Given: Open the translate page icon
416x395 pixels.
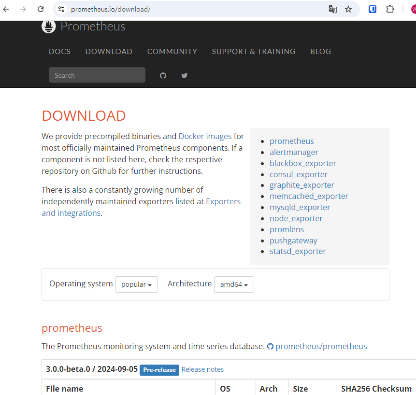Looking at the screenshot, I should tap(332, 9).
